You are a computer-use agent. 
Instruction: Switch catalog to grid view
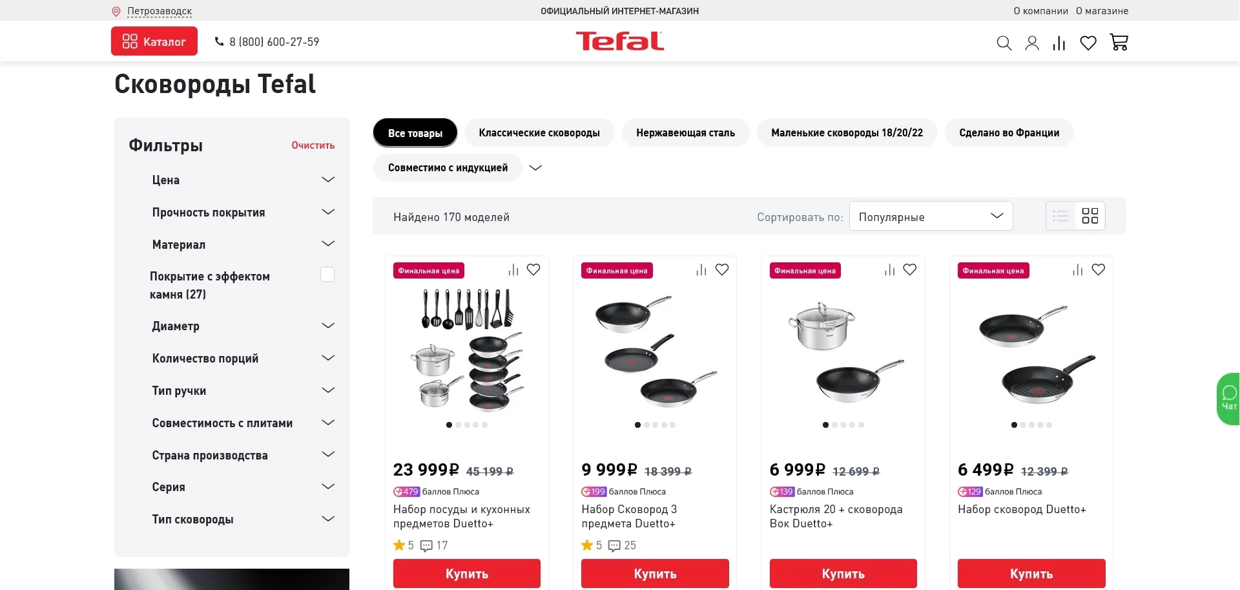(1090, 216)
